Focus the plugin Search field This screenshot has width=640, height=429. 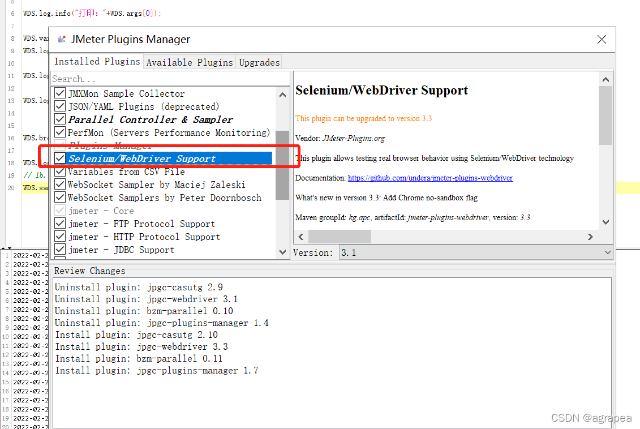tap(170, 79)
